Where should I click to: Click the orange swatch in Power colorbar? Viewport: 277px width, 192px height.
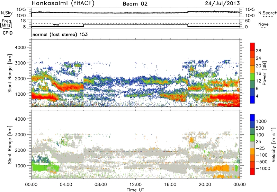[x=252, y=69]
